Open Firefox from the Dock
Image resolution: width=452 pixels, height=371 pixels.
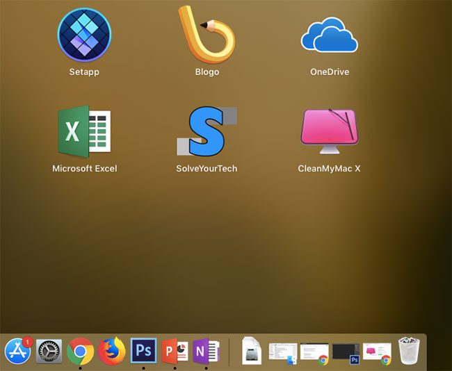point(112,352)
